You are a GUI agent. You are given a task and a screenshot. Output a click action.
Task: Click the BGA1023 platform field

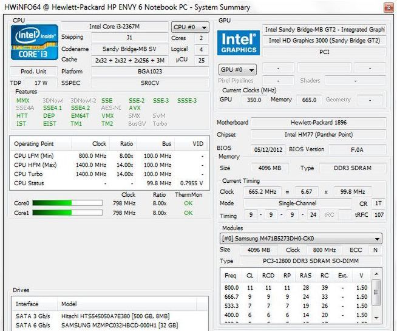[x=150, y=72]
